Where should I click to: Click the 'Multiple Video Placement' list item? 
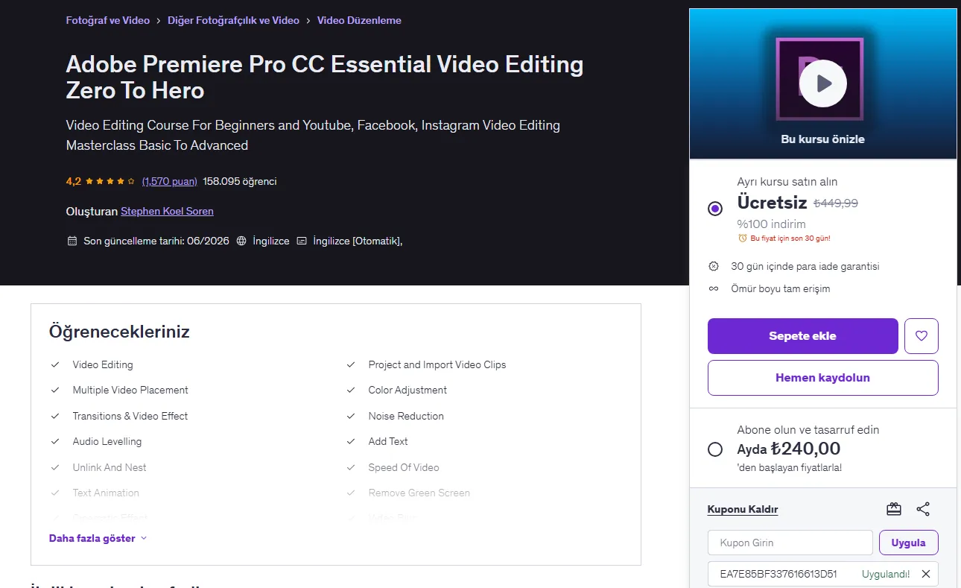(130, 390)
